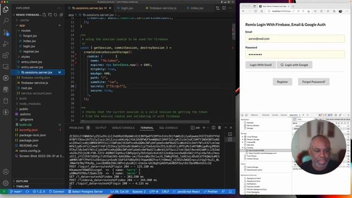352x198 pixels.
Task: Click the Password input field
Action: (295, 54)
